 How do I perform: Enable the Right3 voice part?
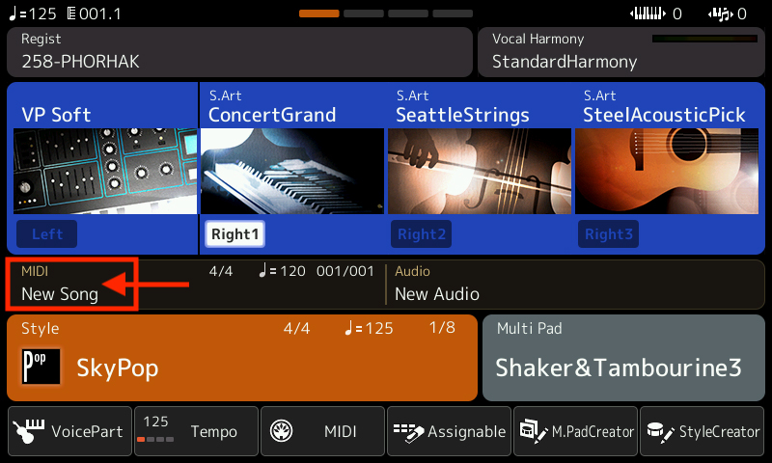tap(609, 234)
